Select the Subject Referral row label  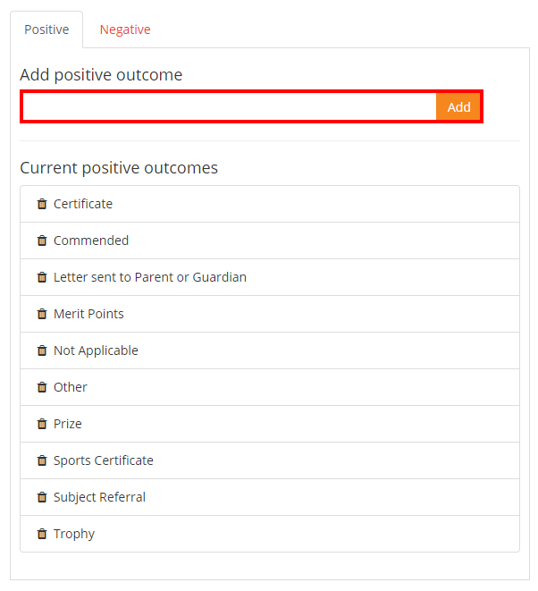[99, 497]
